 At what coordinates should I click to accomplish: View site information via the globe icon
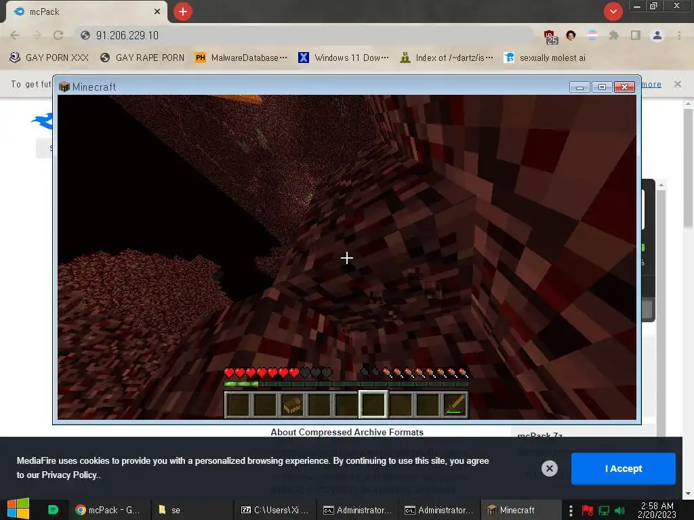pos(85,35)
